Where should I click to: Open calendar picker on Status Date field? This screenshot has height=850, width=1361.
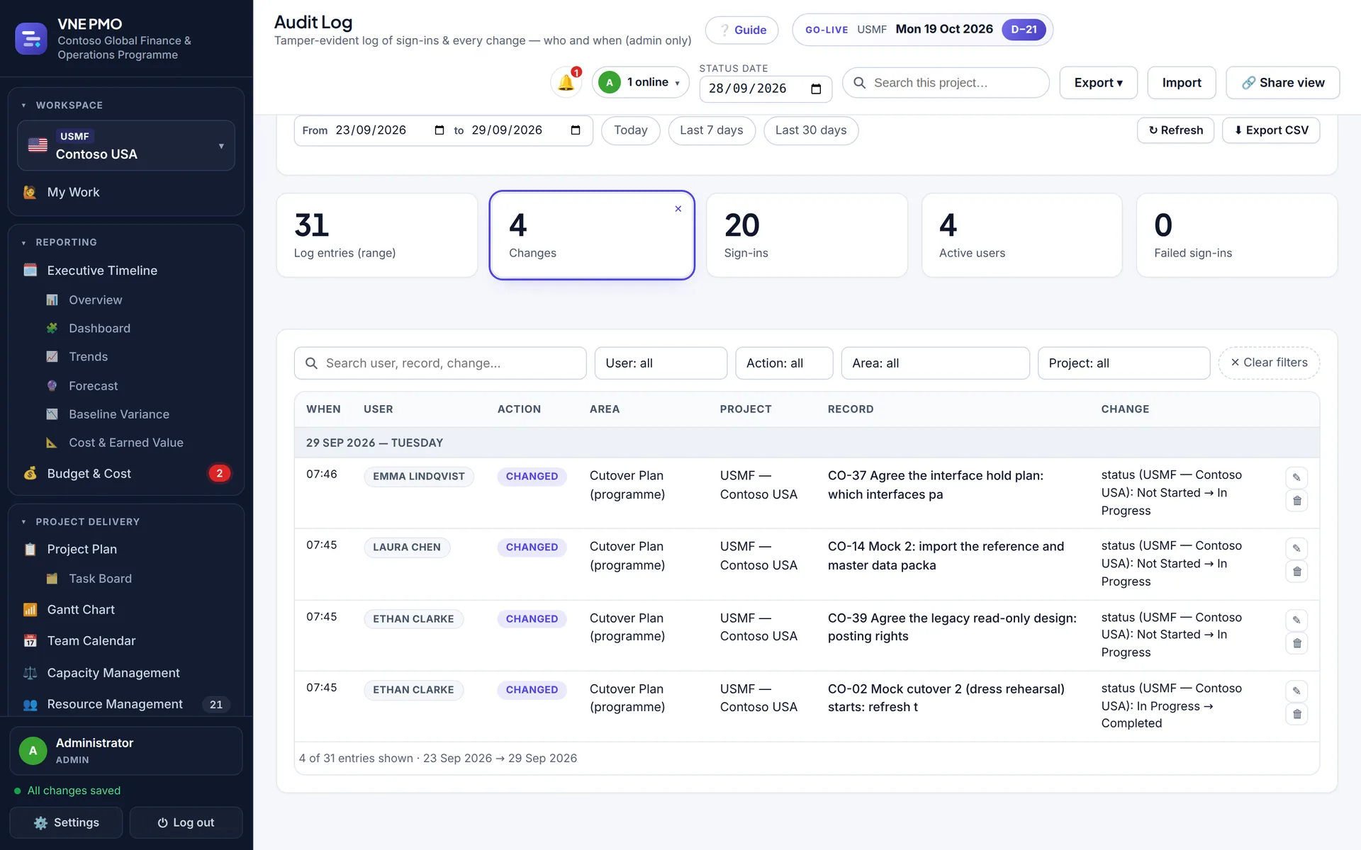click(816, 89)
